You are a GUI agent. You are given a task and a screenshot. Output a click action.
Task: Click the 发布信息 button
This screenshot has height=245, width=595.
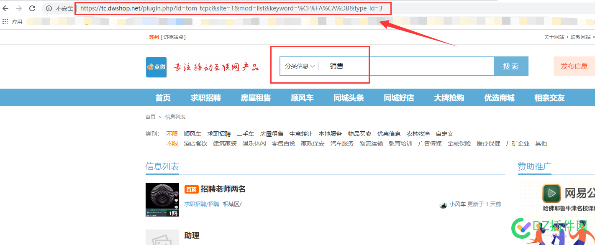tap(574, 66)
